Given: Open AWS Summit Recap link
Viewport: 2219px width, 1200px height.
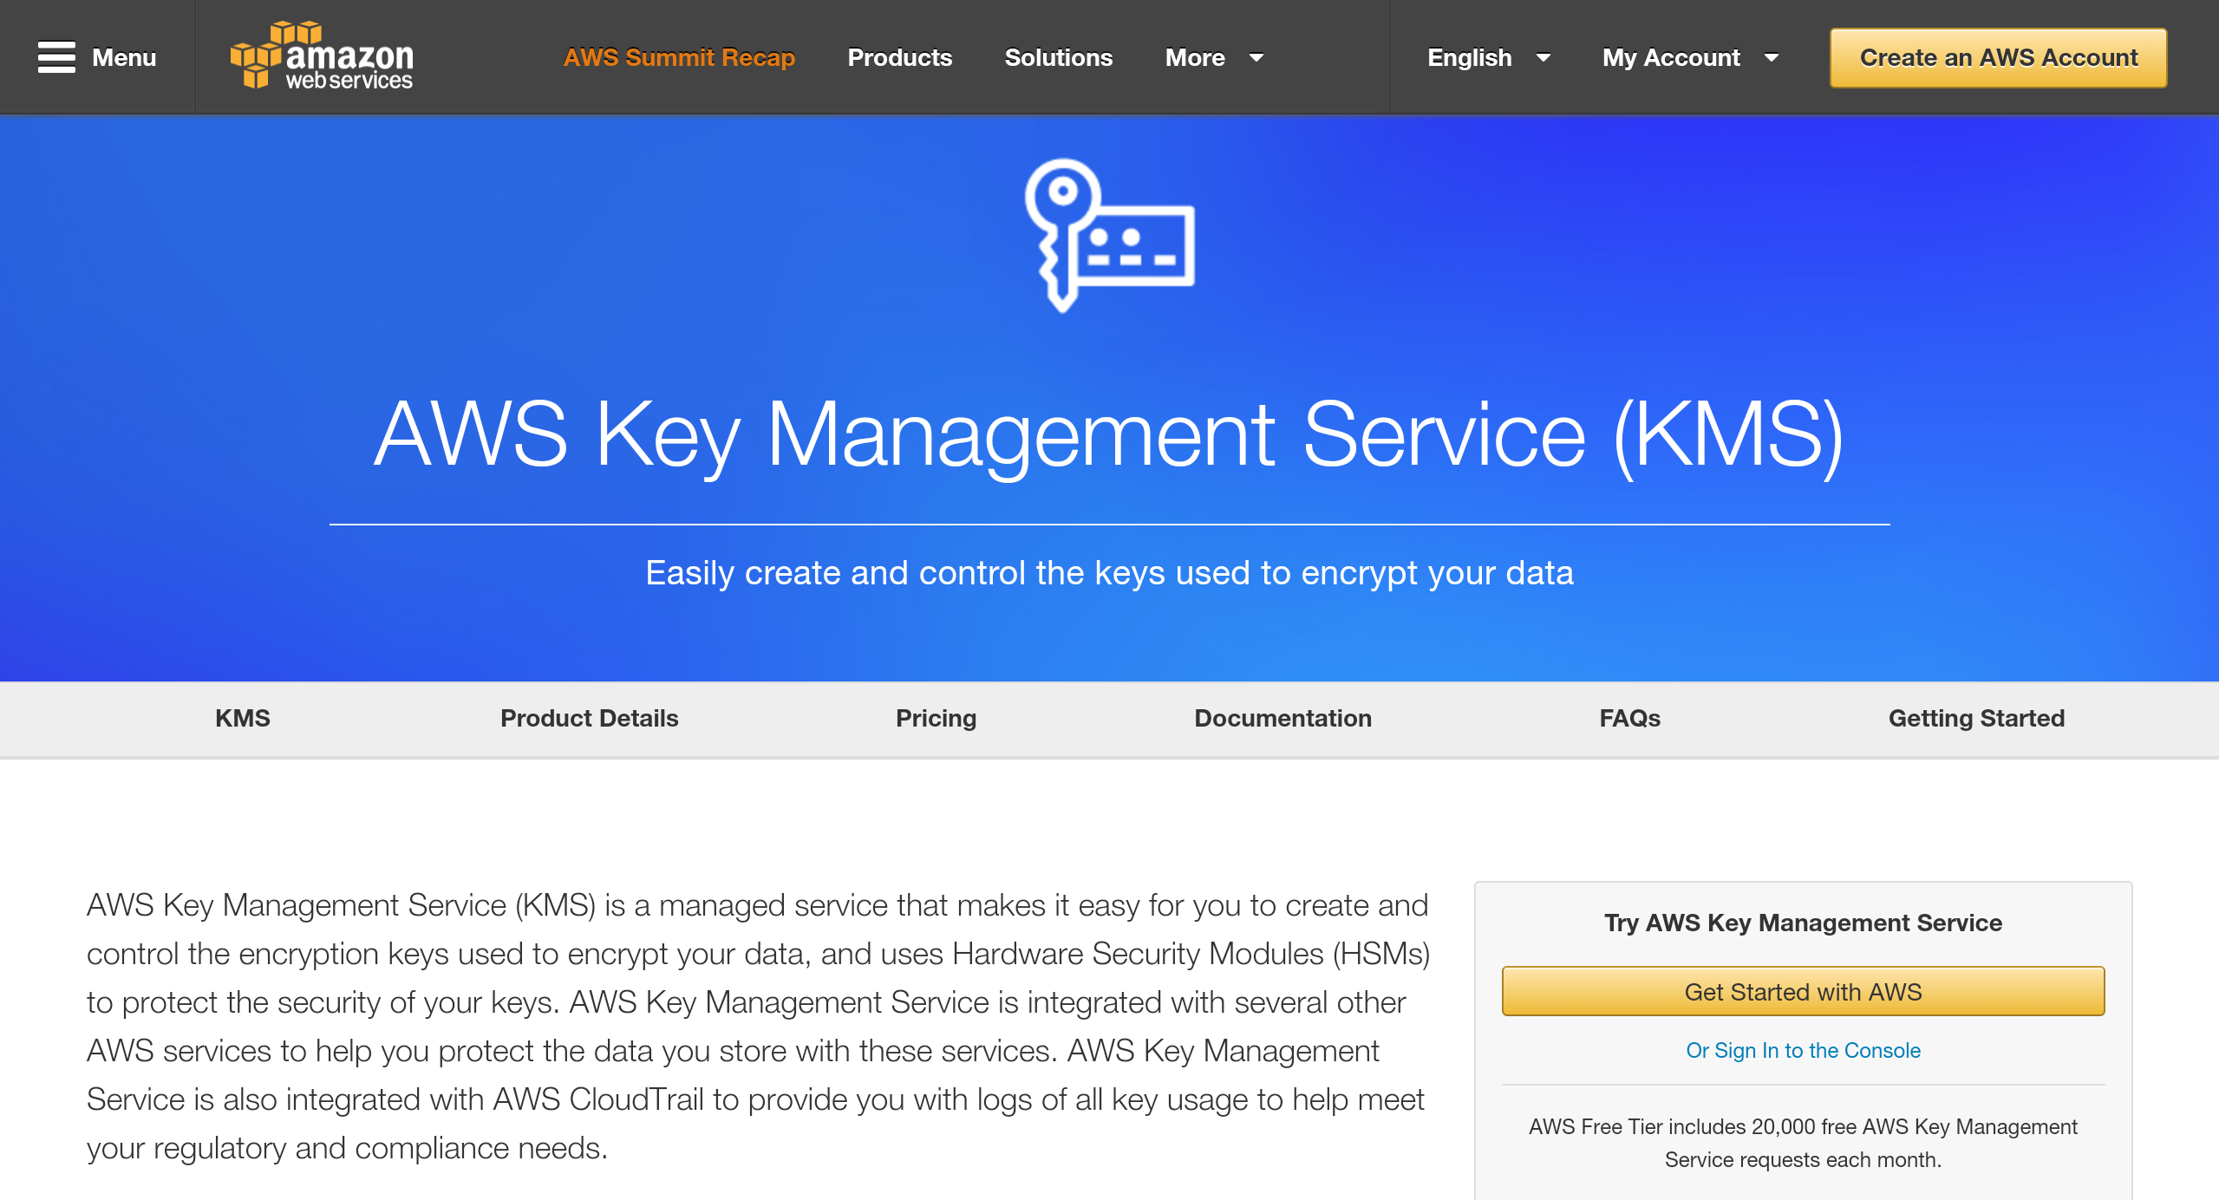Looking at the screenshot, I should [x=679, y=57].
